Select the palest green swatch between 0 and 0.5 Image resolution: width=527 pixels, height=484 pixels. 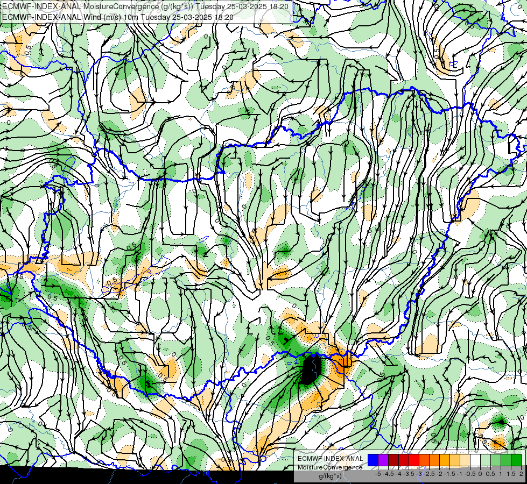pyautogui.click(x=486, y=460)
